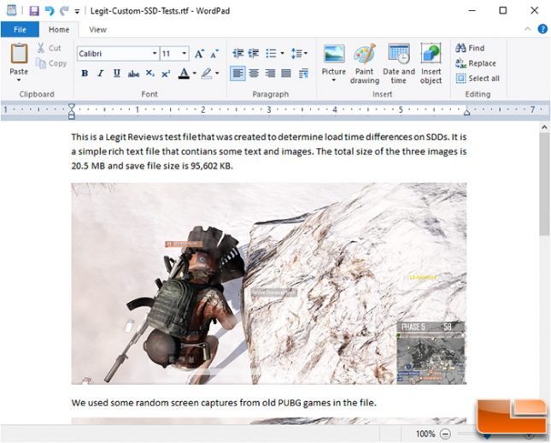
Task: Toggle Subscript formatting
Action: [150, 74]
